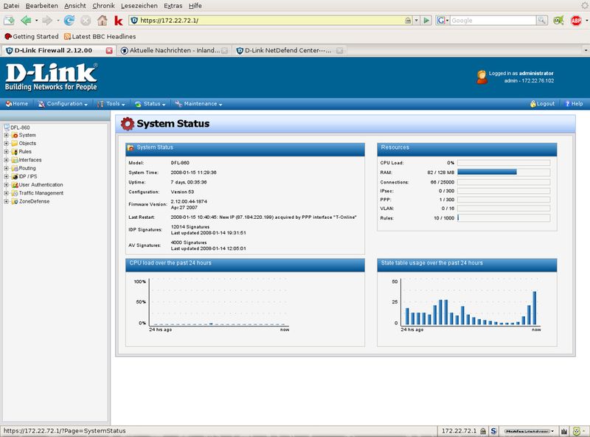Viewport: 590px width, 437px height.
Task: Expand the ZoneDefense tree node
Action: [x=6, y=201]
